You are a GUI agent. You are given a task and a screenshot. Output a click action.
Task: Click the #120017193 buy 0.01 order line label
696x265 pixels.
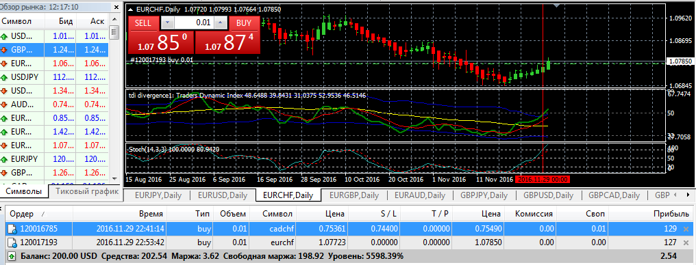(x=162, y=59)
